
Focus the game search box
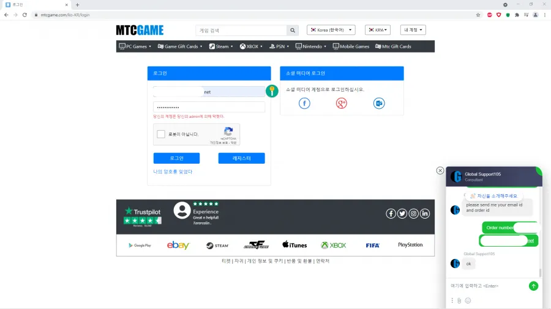tap(241, 31)
